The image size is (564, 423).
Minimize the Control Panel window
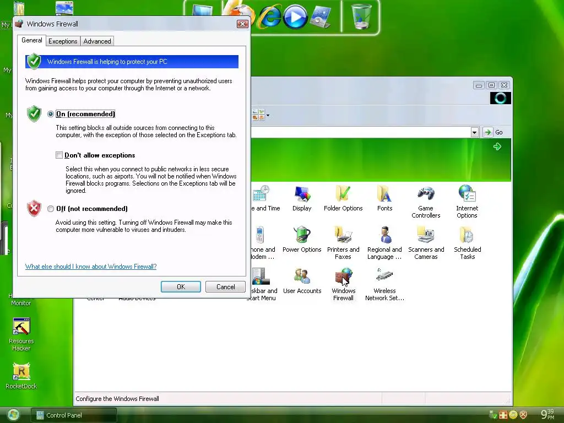tap(479, 85)
